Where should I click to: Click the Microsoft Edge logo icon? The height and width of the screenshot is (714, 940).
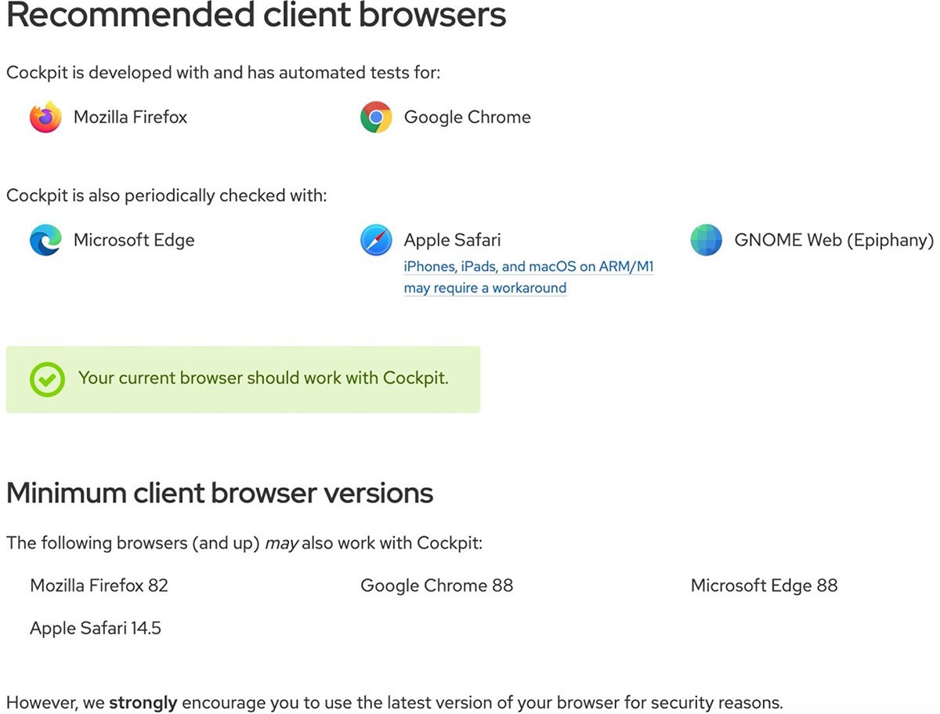click(45, 241)
